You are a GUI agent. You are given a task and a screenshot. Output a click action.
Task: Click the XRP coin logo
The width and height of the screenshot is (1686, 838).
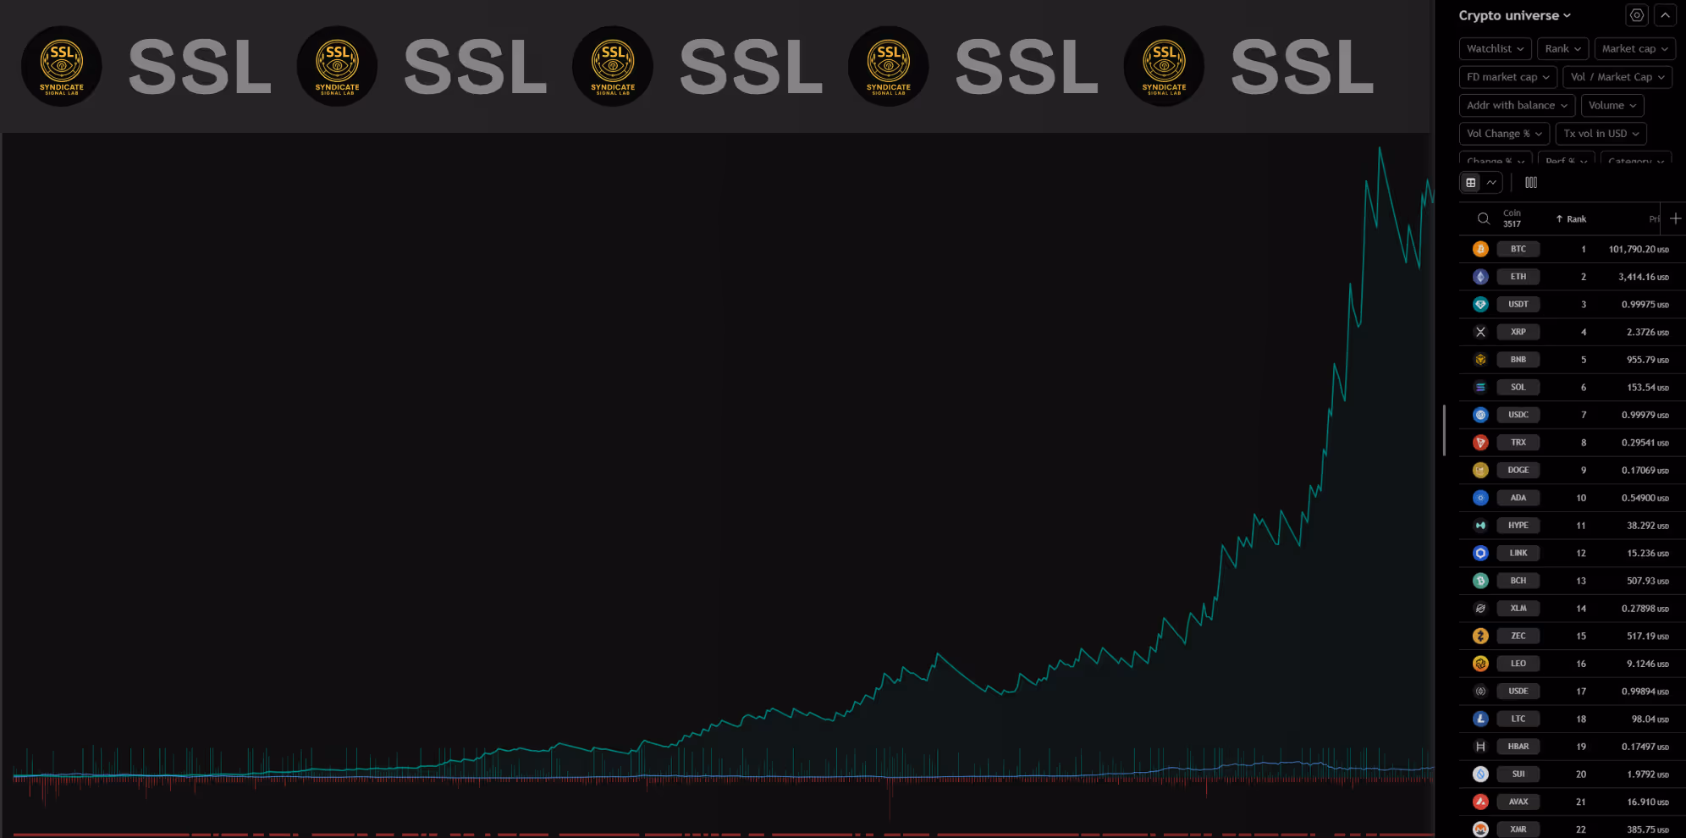click(1479, 331)
